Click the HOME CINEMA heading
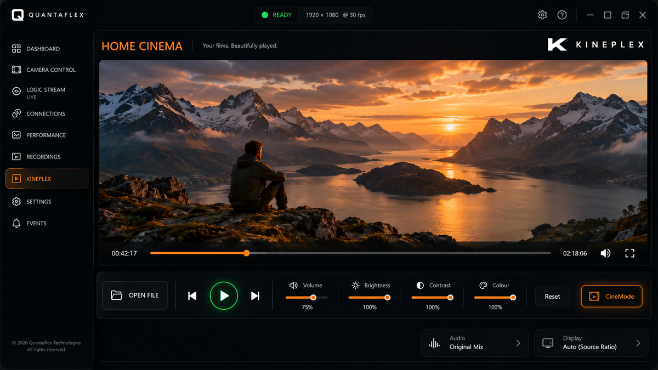Viewport: 658px width, 370px height. (142, 46)
